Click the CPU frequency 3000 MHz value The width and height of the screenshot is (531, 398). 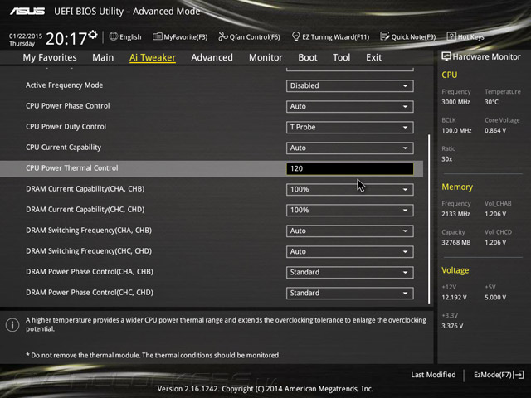point(455,102)
